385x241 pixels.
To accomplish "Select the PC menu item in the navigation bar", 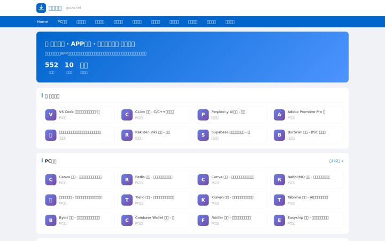I will [62, 21].
